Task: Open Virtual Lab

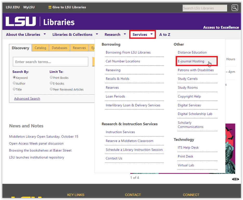Action: click(186, 165)
